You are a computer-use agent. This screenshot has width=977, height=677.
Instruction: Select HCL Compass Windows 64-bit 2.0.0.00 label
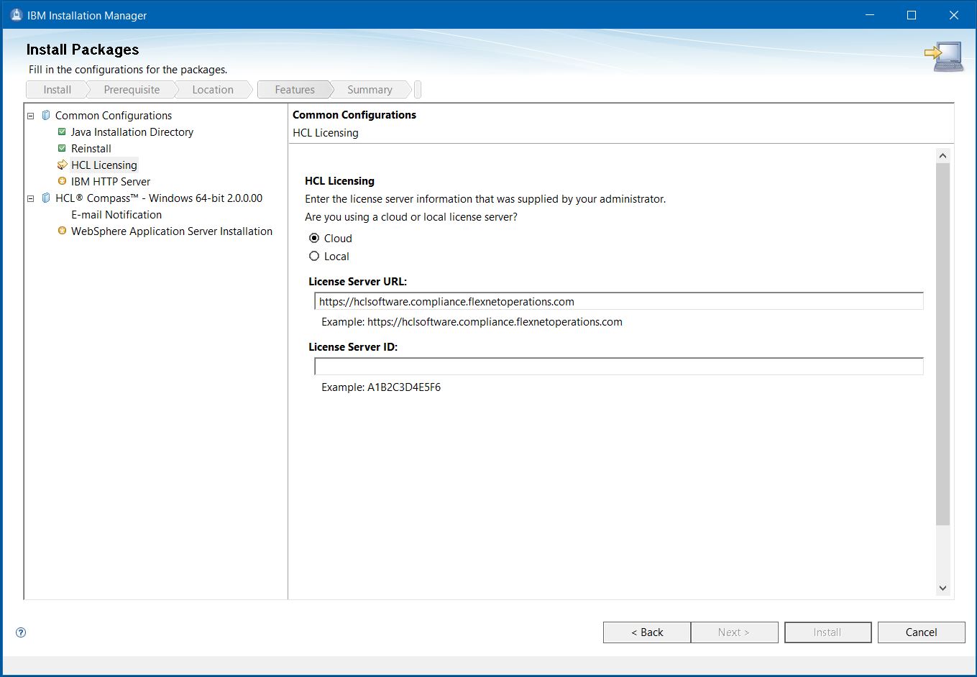(x=159, y=198)
